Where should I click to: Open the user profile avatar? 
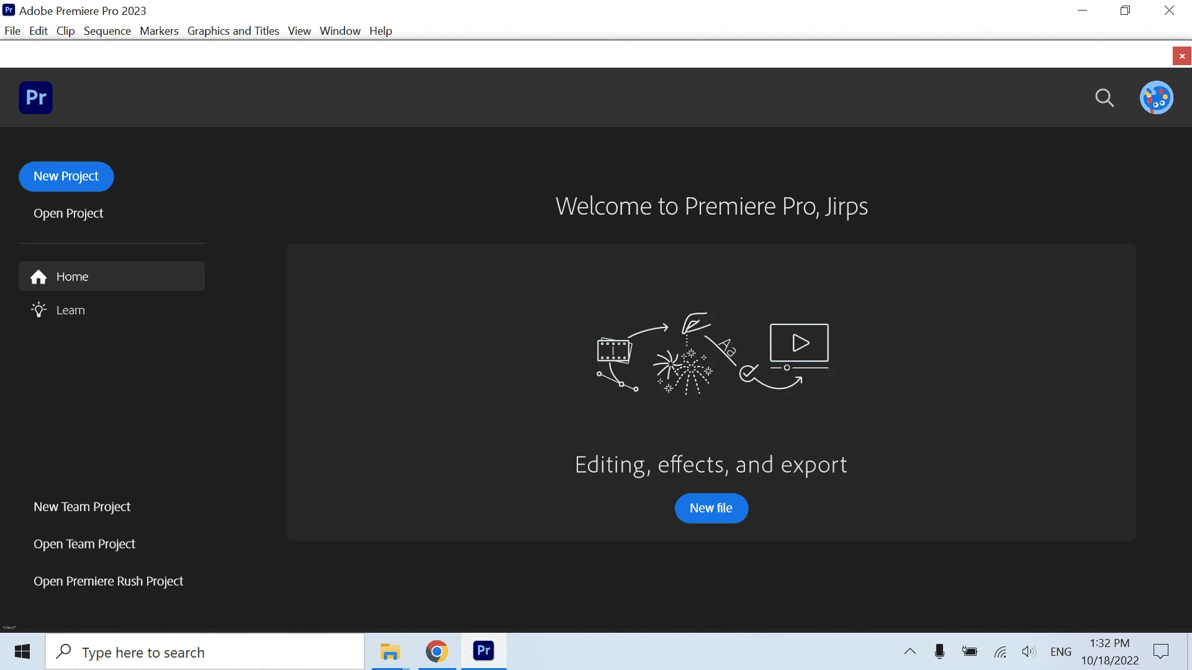pos(1156,98)
